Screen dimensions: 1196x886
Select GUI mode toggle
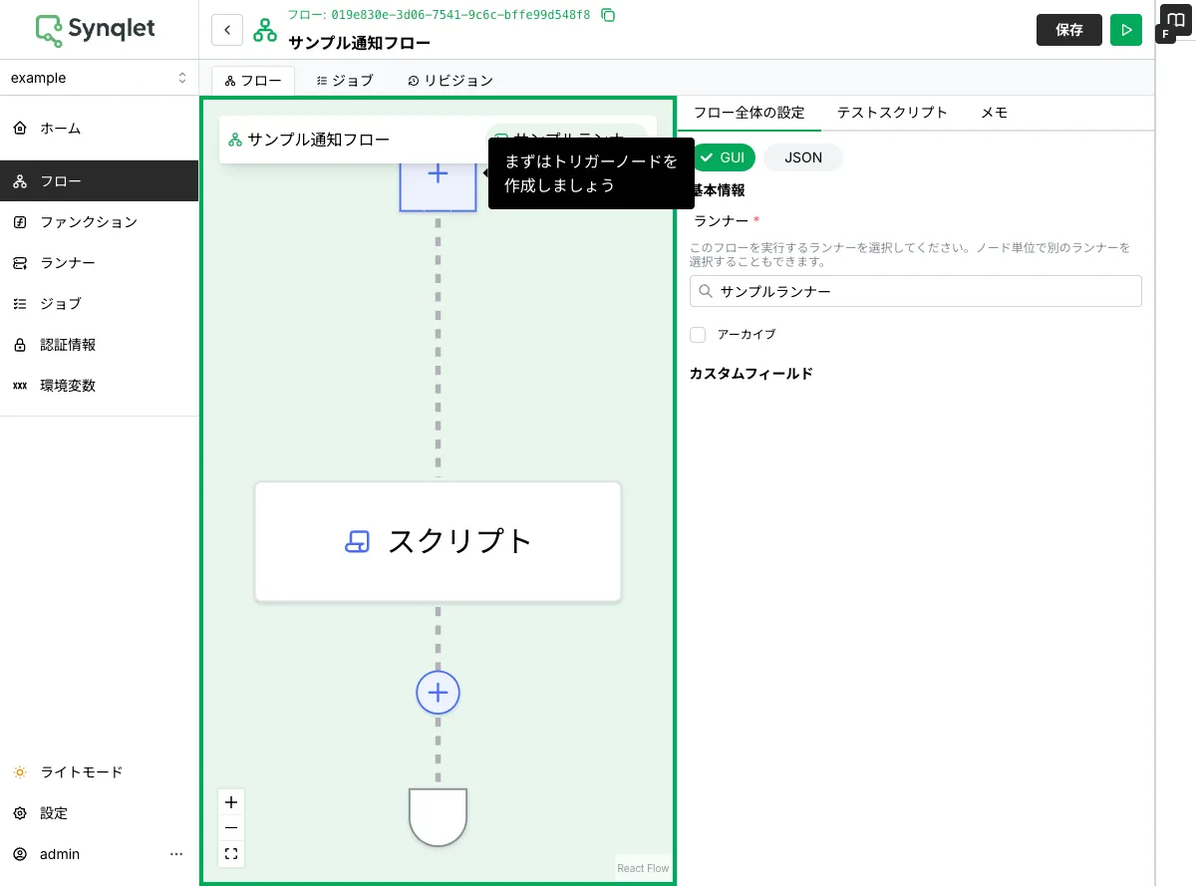[x=723, y=157]
